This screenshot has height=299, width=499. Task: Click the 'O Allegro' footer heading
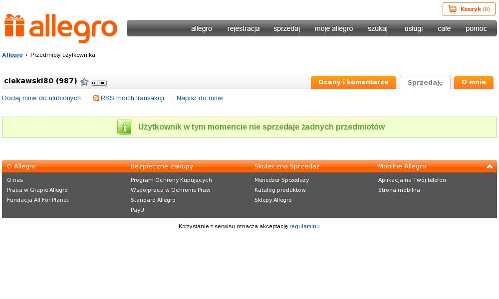pyautogui.click(x=21, y=166)
